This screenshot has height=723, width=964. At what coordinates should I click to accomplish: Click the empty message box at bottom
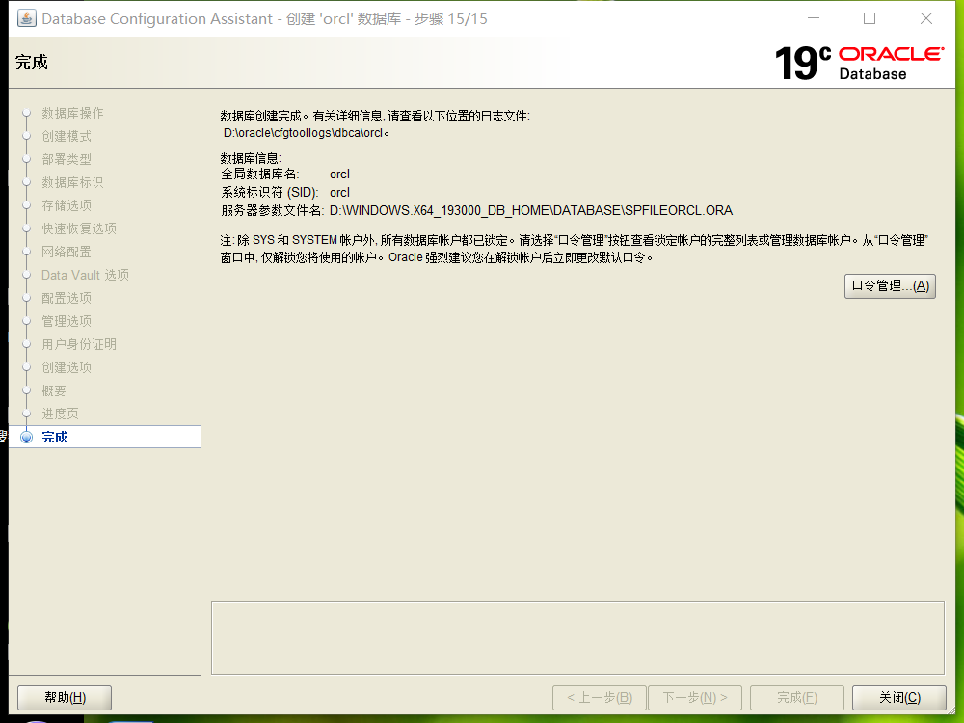coord(578,636)
